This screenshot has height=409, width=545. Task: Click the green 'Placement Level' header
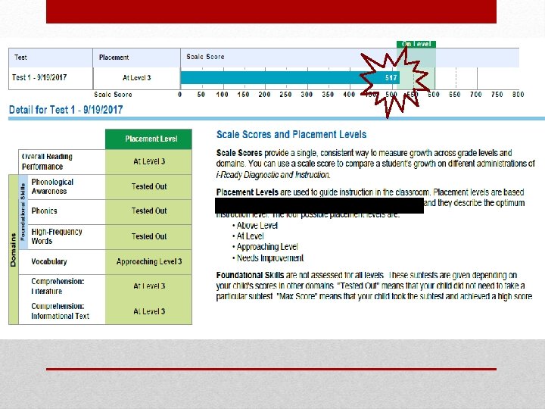click(149, 139)
